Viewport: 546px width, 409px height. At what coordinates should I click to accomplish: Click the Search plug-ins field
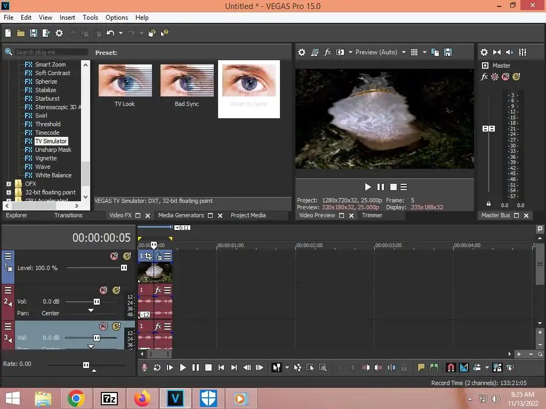(x=51, y=52)
